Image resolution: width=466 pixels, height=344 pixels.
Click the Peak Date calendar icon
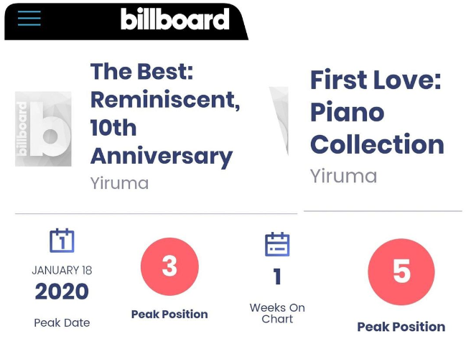pyautogui.click(x=62, y=241)
